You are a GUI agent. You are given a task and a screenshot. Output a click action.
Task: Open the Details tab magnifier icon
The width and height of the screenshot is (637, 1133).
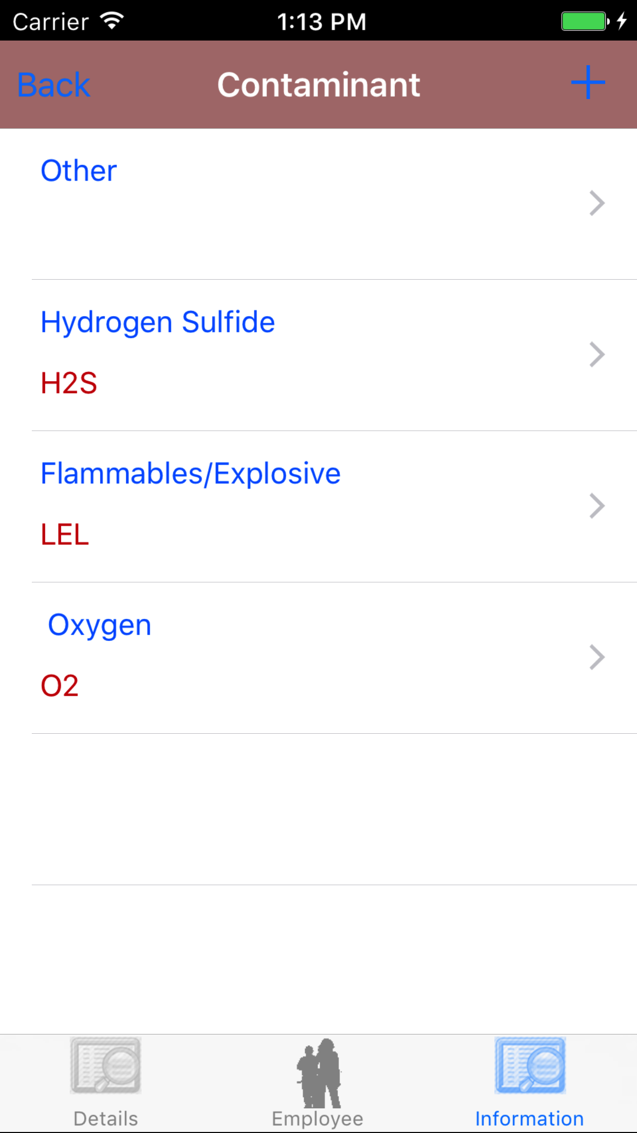click(106, 1065)
